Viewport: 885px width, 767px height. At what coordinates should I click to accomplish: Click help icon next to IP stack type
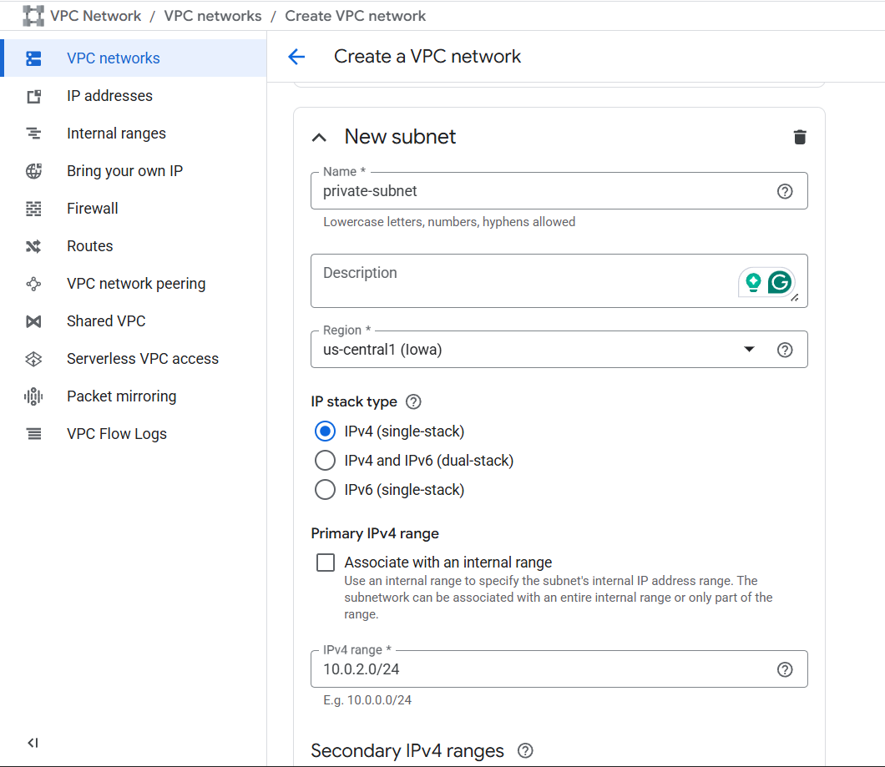(x=413, y=401)
